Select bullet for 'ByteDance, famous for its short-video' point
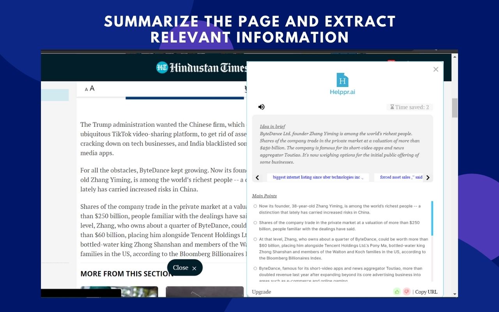This screenshot has width=499, height=312. 255,268
